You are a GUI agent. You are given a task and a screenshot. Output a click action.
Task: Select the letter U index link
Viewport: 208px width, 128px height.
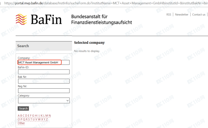click(x=34, y=119)
